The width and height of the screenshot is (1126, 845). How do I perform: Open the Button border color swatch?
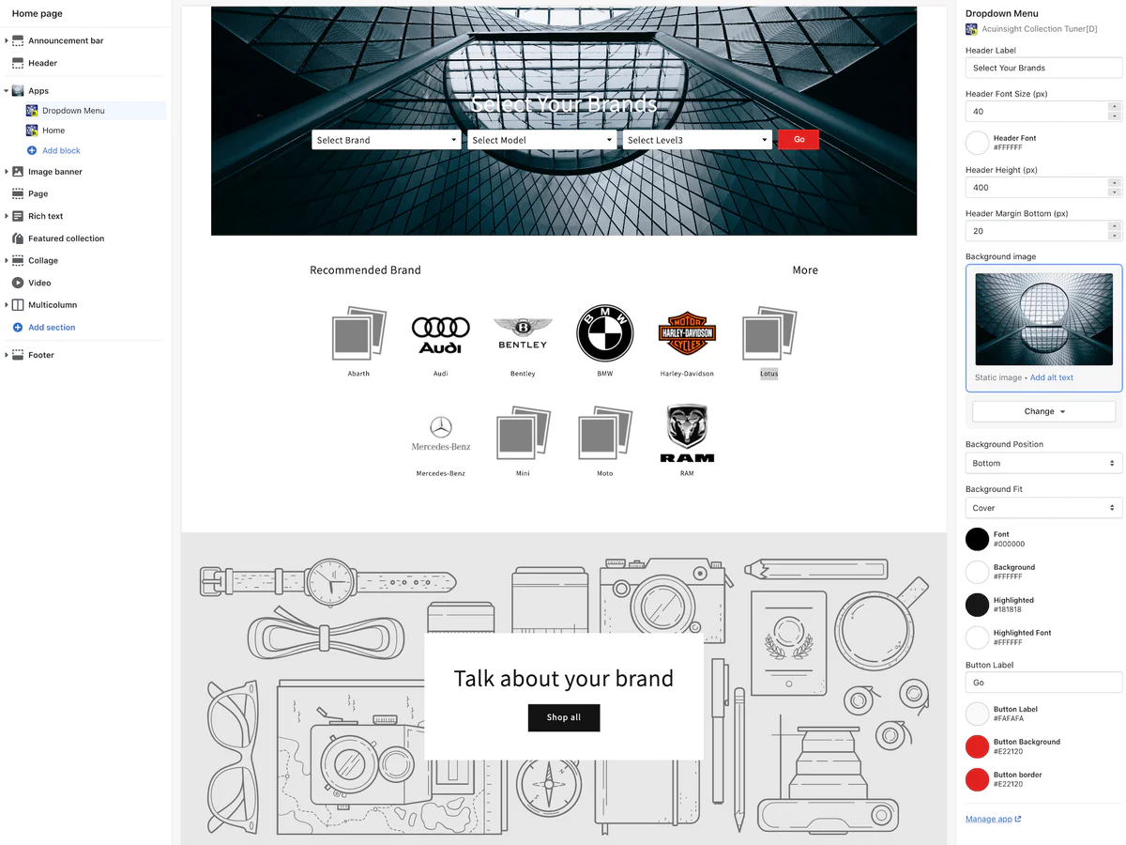point(977,779)
